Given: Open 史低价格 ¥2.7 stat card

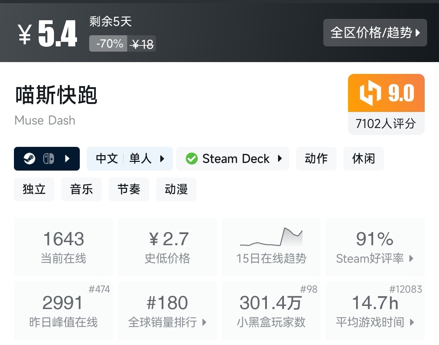Looking at the screenshot, I should (x=167, y=247).
